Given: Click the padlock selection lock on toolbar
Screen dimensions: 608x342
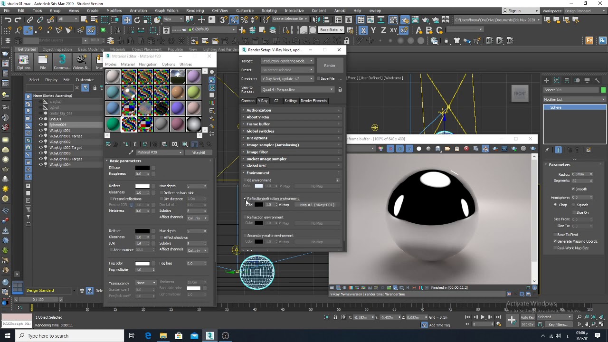Looking at the screenshot, I should [347, 41].
